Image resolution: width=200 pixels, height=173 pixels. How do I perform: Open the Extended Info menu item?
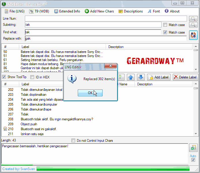pyautogui.click(x=67, y=11)
